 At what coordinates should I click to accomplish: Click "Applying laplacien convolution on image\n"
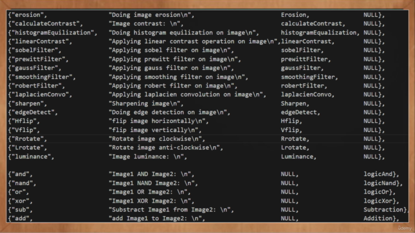click(x=186, y=94)
